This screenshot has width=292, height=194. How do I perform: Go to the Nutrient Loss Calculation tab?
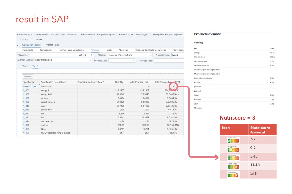[x=71, y=50]
